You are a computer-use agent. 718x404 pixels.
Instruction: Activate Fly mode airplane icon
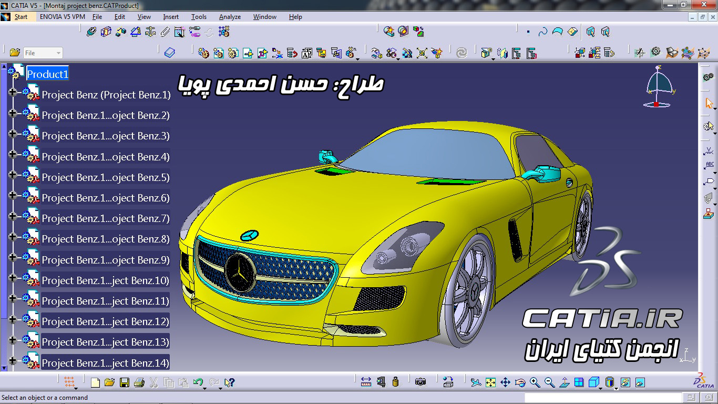coord(476,382)
